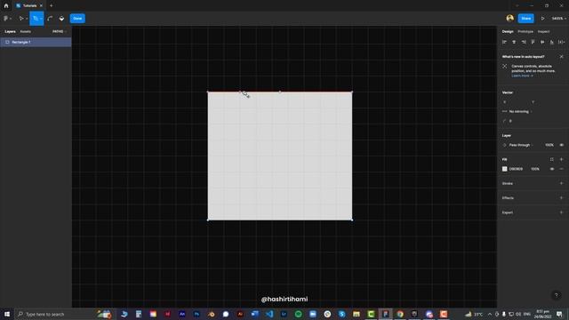569x320 pixels.
Task: Click the layer opacity 100% field
Action: (x=549, y=145)
